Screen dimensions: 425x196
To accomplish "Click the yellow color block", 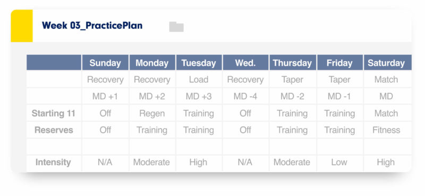I will pyautogui.click(x=22, y=25).
